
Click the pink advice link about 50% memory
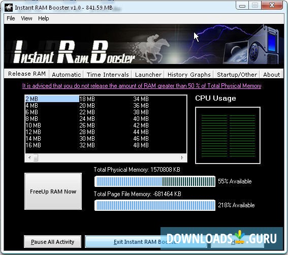[x=142, y=86]
